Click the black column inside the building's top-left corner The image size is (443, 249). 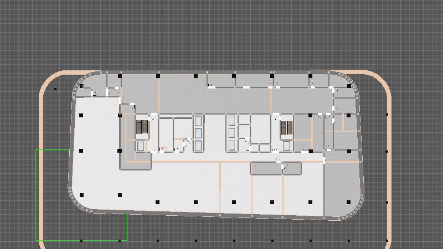[x=82, y=86]
